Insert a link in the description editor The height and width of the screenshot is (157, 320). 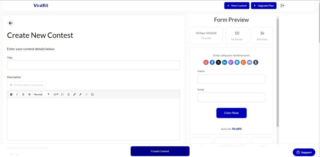(x=80, y=94)
